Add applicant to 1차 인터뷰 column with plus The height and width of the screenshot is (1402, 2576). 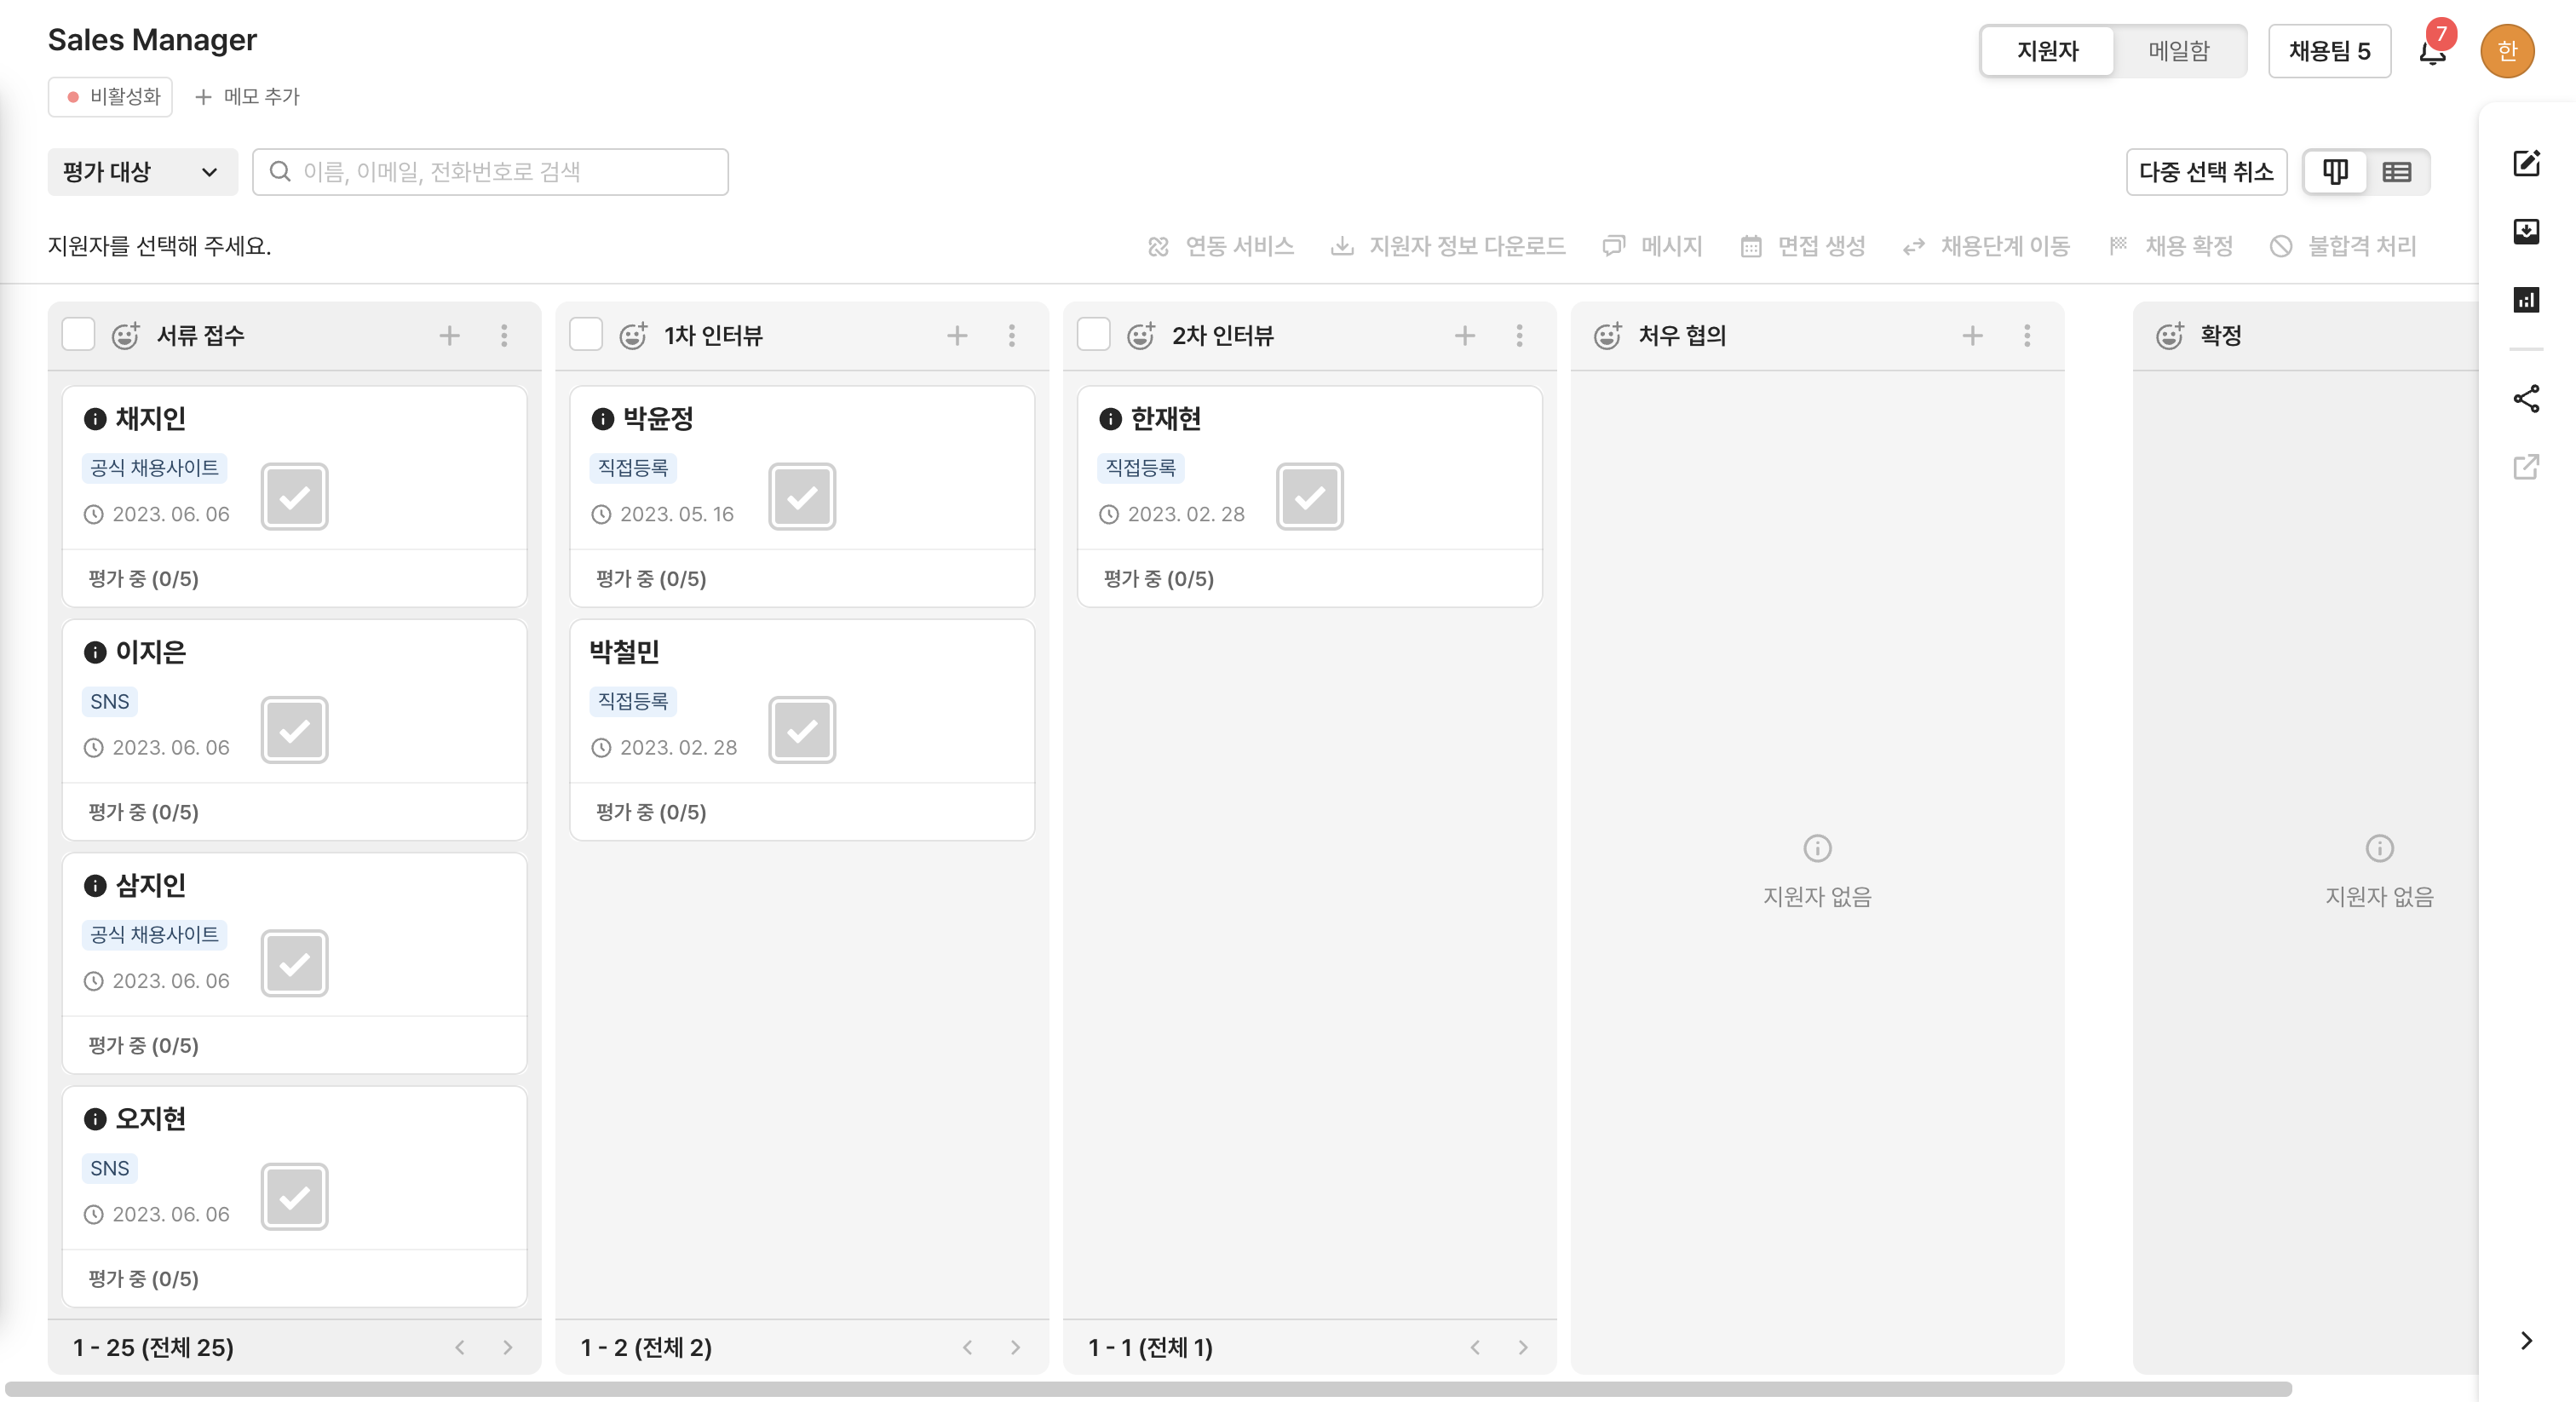957,335
